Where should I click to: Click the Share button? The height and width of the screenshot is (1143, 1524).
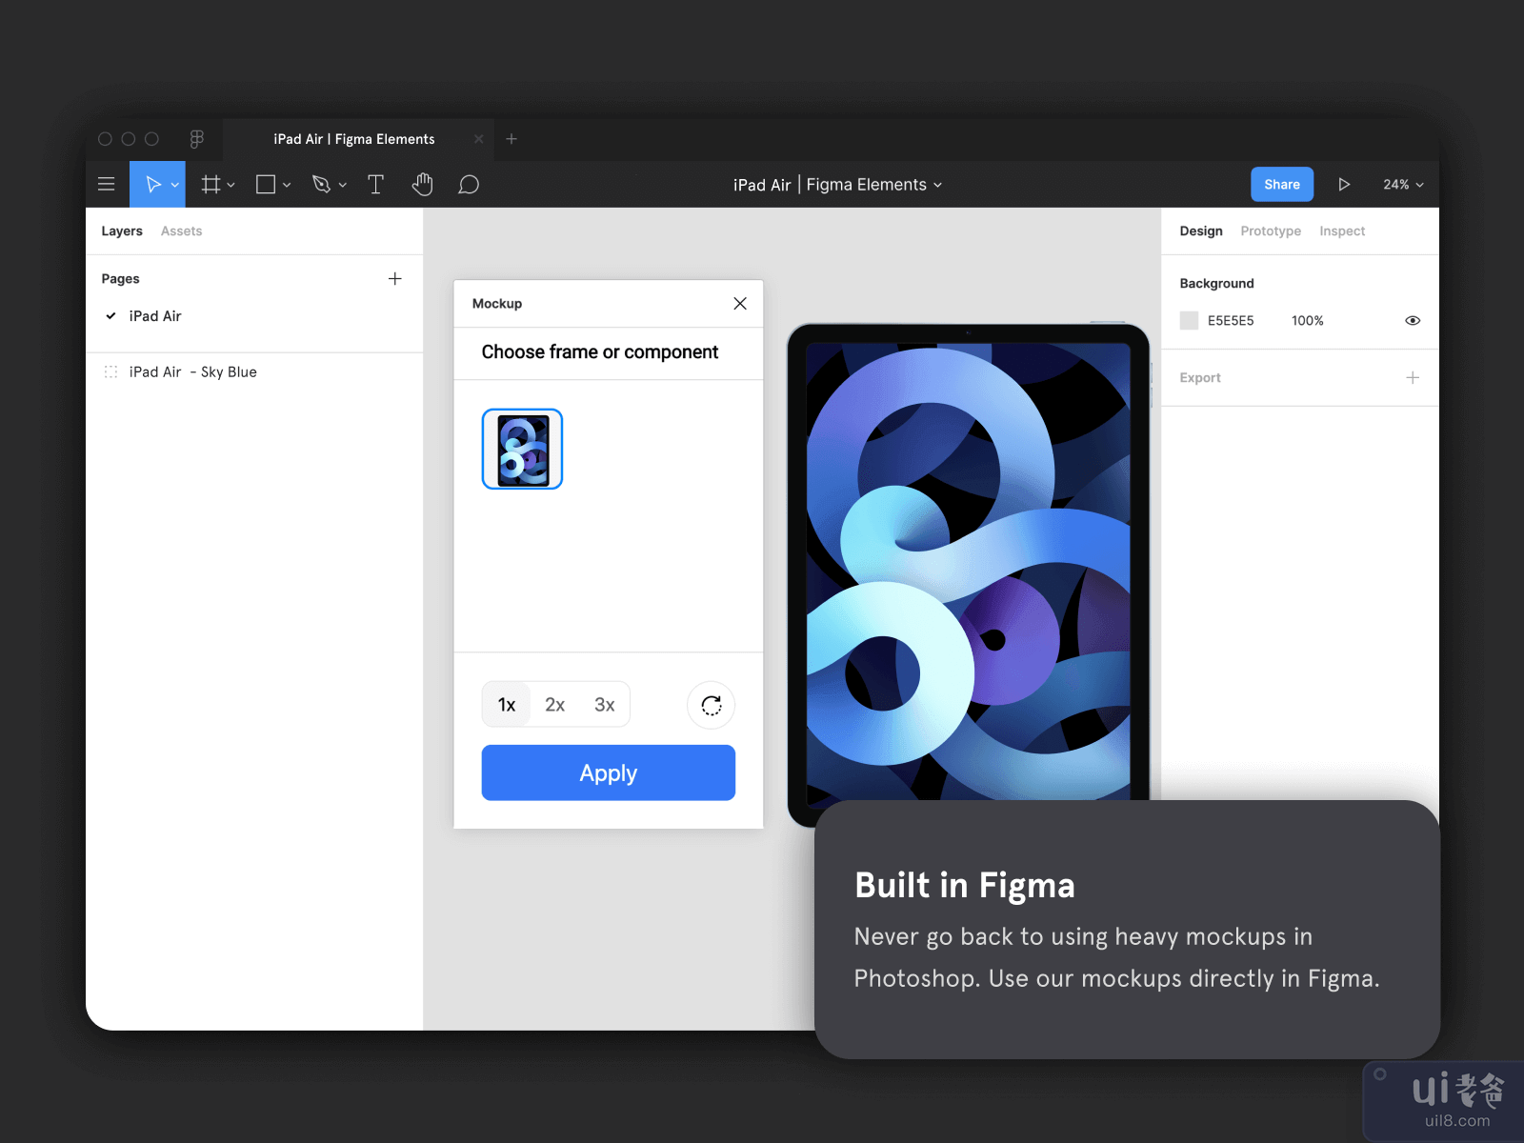coord(1281,185)
